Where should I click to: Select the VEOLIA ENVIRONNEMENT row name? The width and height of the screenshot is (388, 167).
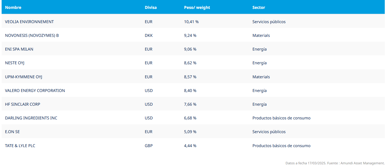coord(29,22)
